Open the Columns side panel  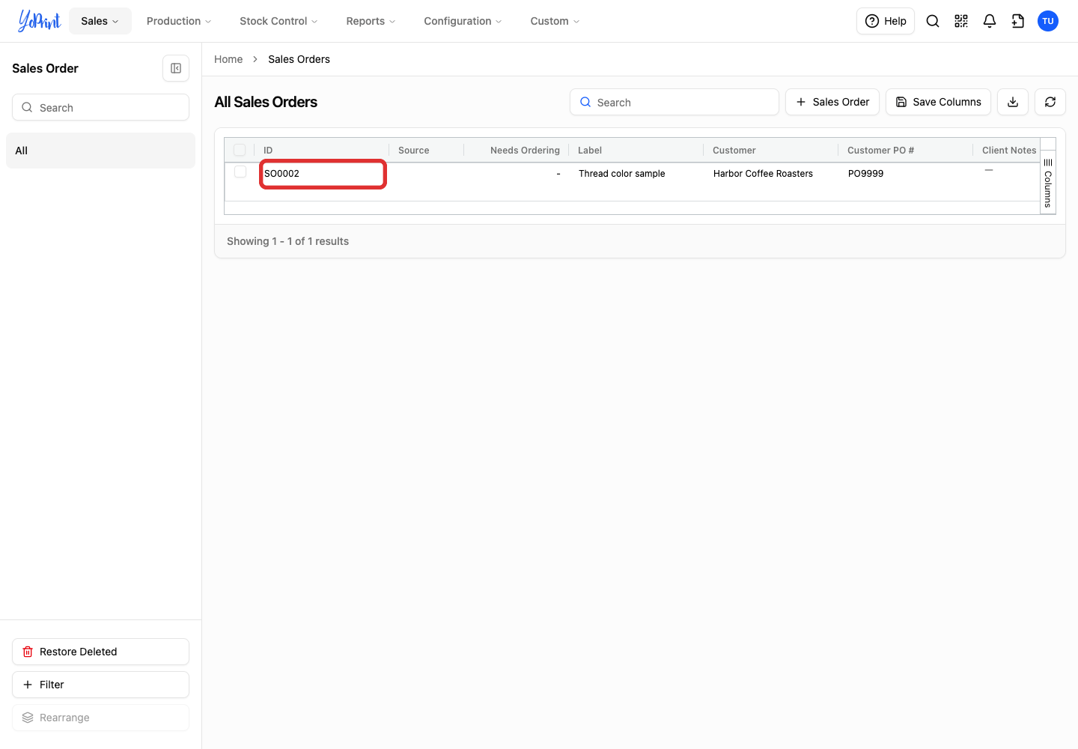tap(1048, 183)
